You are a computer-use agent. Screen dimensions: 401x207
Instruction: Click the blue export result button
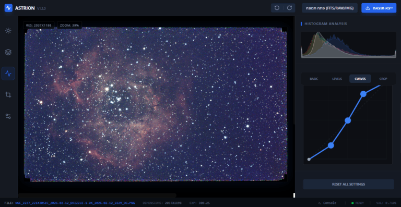379,8
